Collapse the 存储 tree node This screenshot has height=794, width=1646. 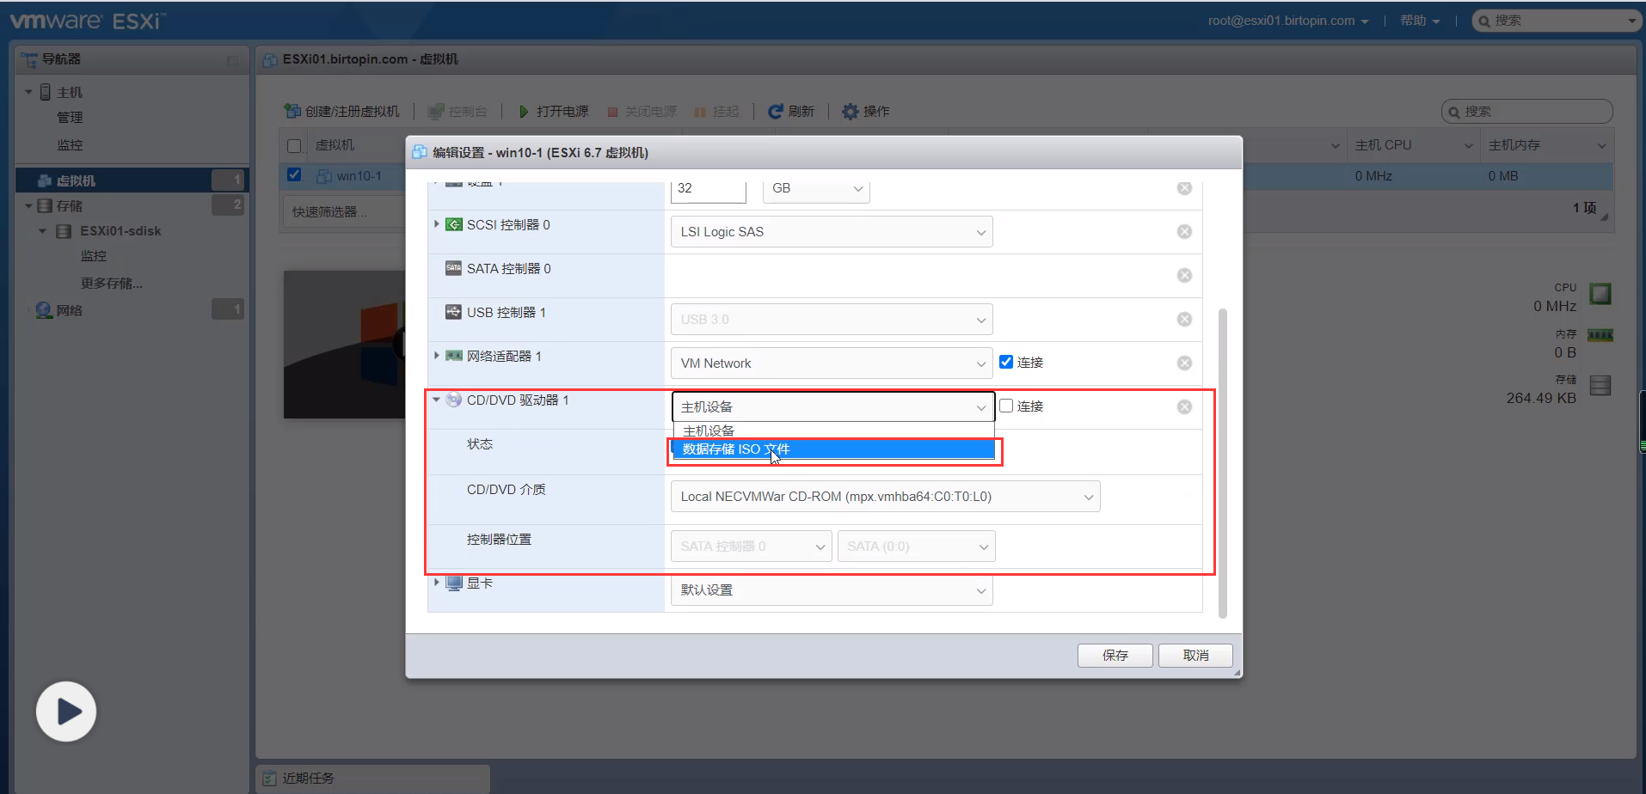point(28,205)
